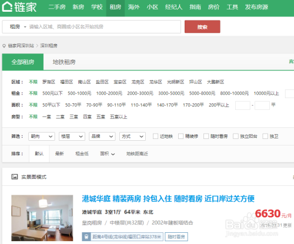Viewport: 294px width, 244px height.
Task: Click the picture icon beside 实景图模式
Action: click(15, 177)
